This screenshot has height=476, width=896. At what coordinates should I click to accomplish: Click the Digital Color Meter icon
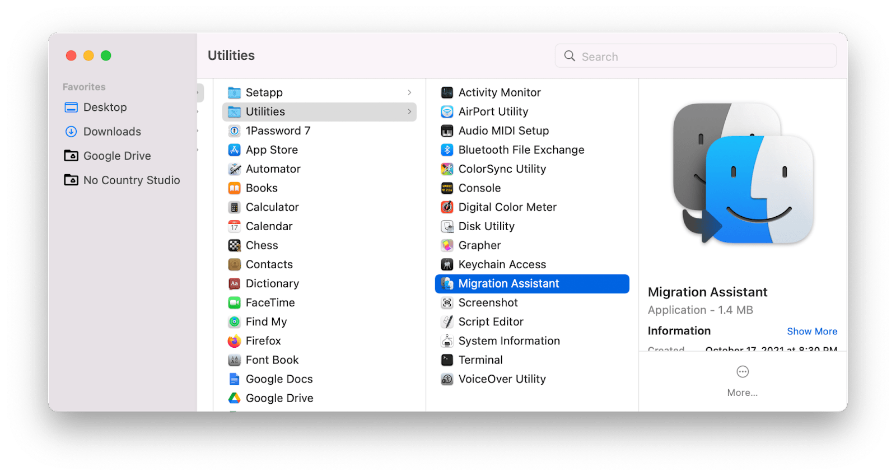pos(447,207)
